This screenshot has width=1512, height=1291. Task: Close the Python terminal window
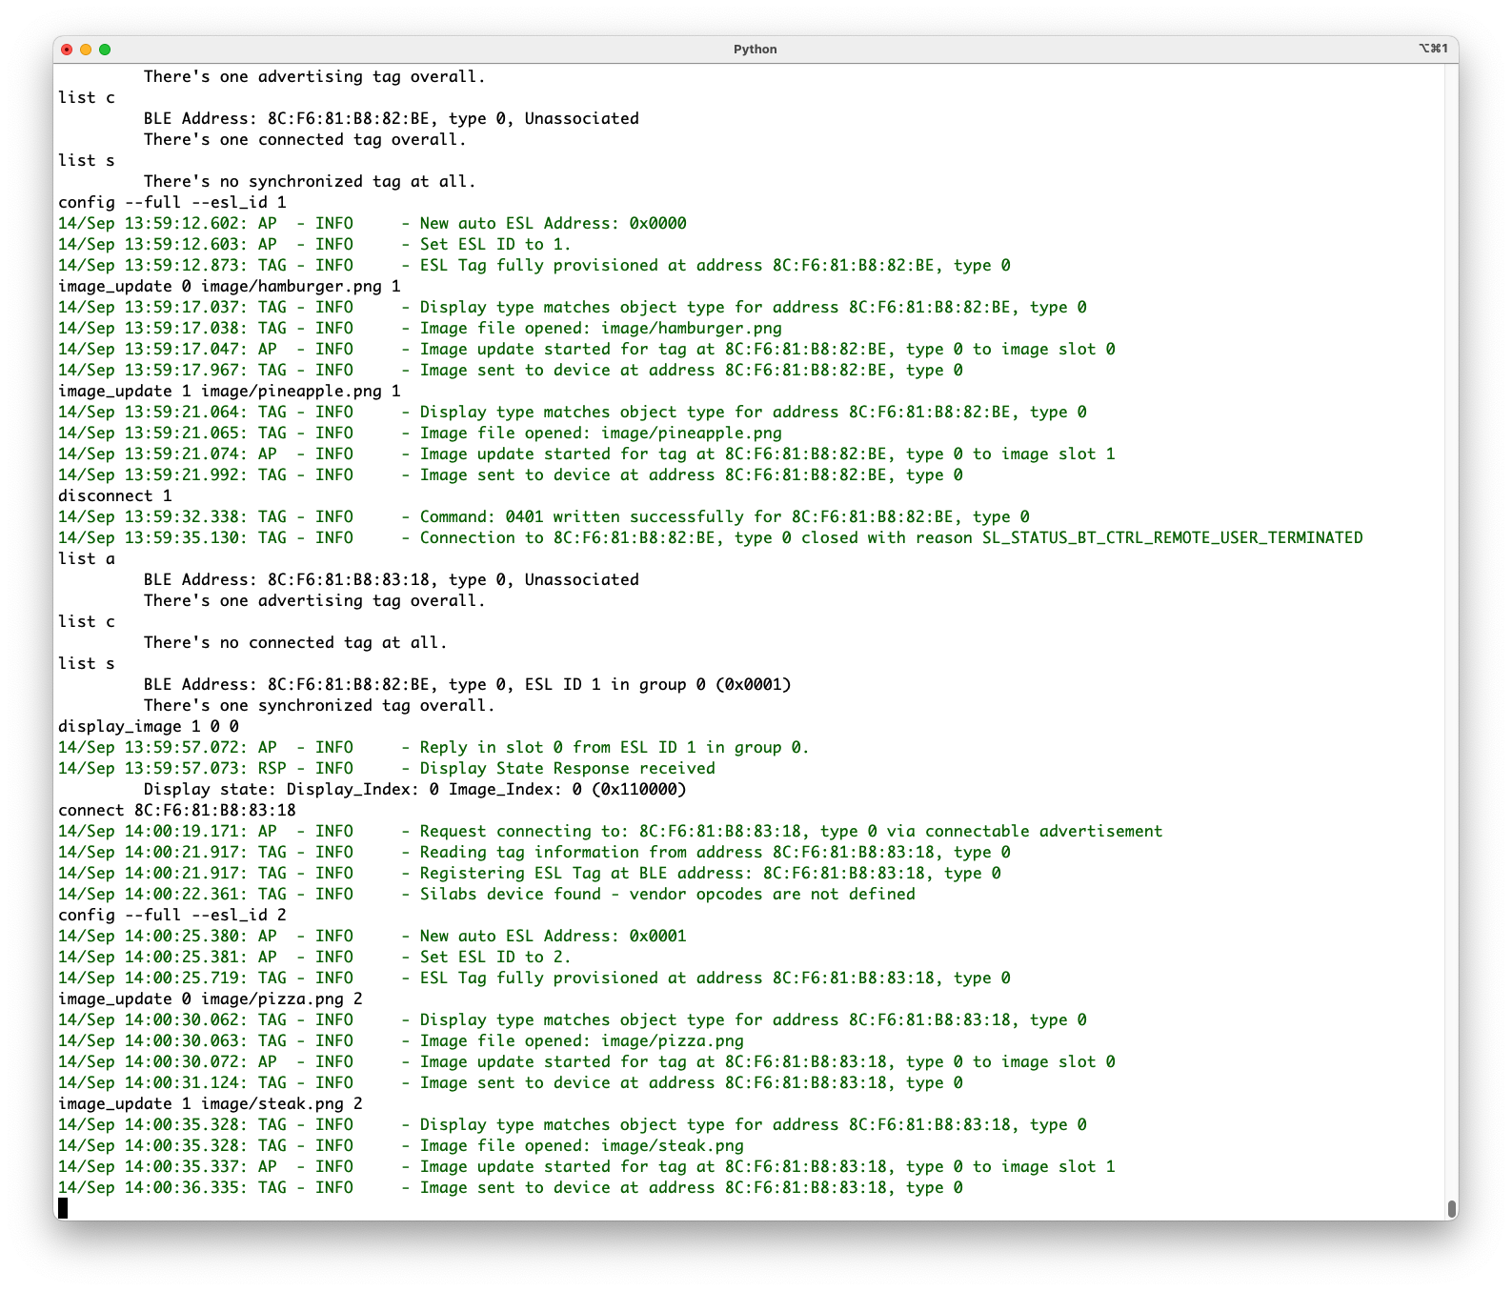pyautogui.click(x=67, y=50)
